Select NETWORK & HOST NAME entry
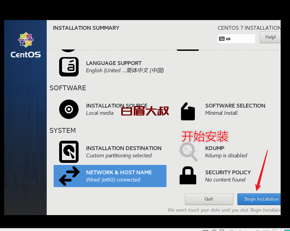Viewport: 290px width, 231px height. pos(110,176)
